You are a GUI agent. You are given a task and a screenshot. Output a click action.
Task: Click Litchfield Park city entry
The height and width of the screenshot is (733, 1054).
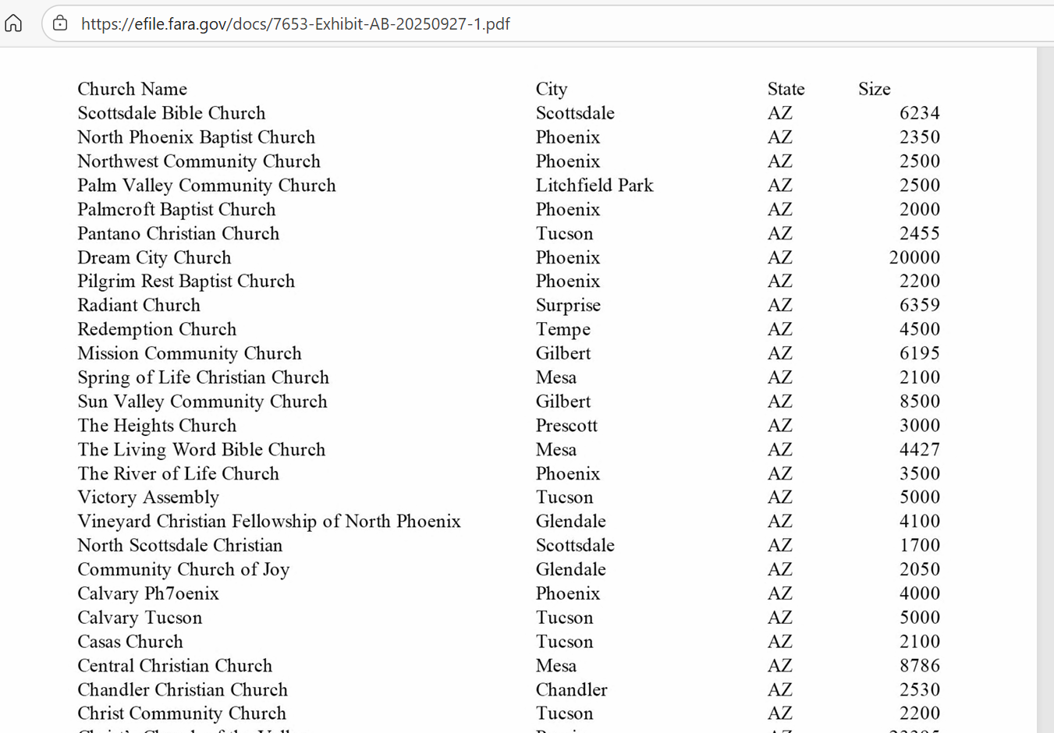594,186
